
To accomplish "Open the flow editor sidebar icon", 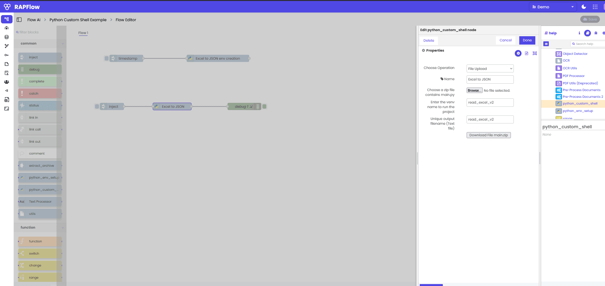I will [x=6, y=19].
